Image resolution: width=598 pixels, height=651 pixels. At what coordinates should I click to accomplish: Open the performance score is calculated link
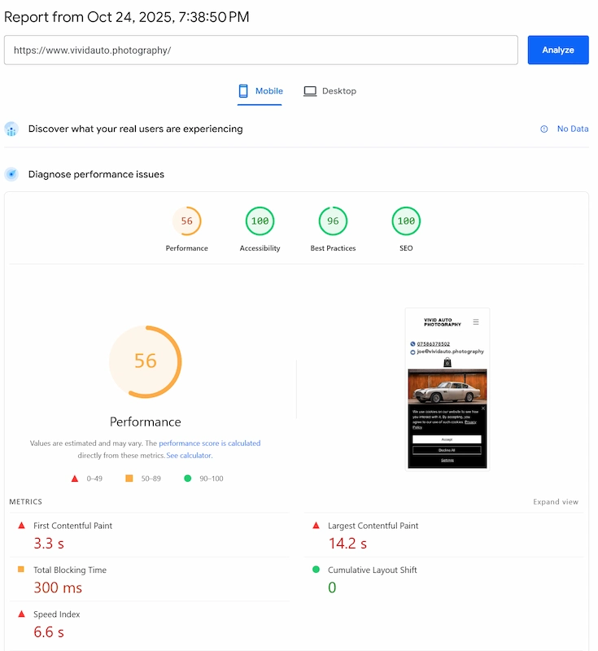[x=210, y=443]
